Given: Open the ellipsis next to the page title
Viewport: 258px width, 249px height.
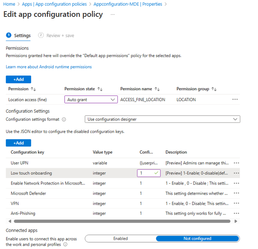Looking at the screenshot, I should pos(112,15).
